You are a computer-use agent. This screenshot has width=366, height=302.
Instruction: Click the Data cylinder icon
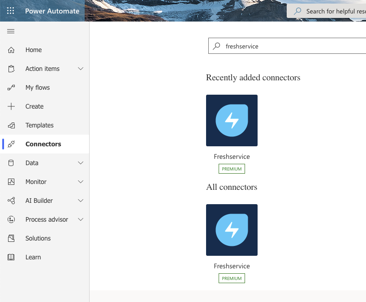click(x=11, y=163)
